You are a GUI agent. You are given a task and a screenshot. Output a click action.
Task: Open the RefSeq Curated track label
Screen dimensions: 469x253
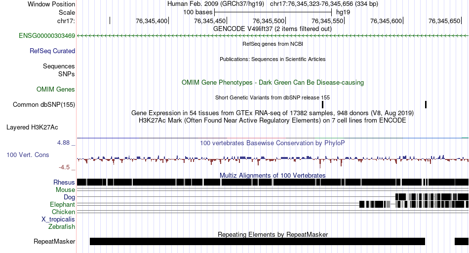coord(52,51)
